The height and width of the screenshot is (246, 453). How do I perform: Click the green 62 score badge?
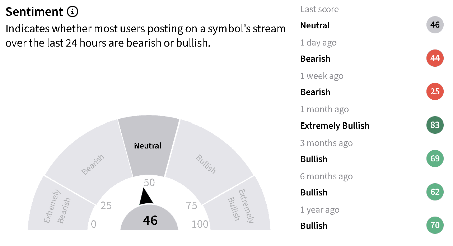pyautogui.click(x=435, y=192)
